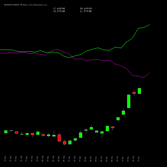Click the tallest green candlestick
The height and width of the screenshot is (167, 167).
[x=129, y=101]
